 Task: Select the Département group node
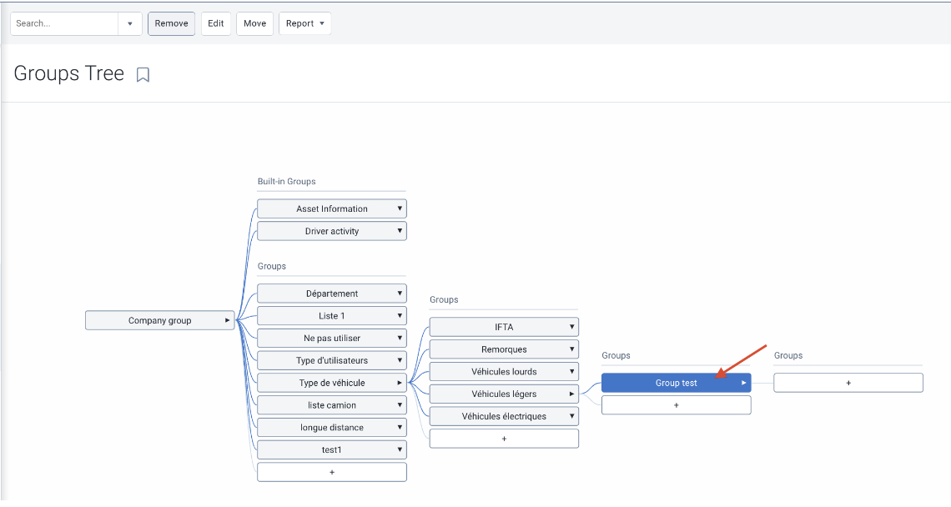(332, 294)
